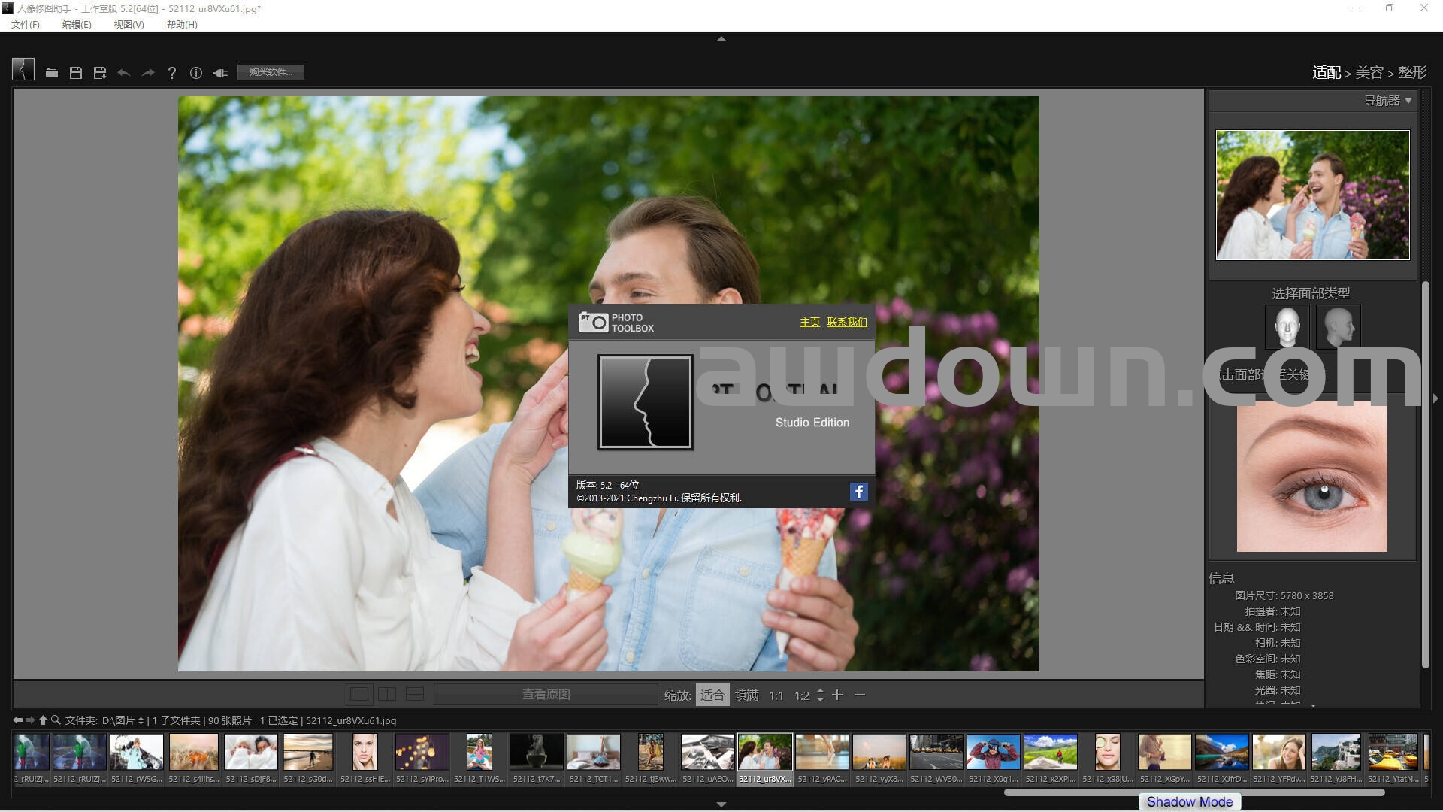
Task: Switch to side-by-side split view mode
Action: tap(387, 695)
